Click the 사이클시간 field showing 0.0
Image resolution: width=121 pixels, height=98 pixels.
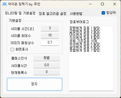click(x=47, y=65)
